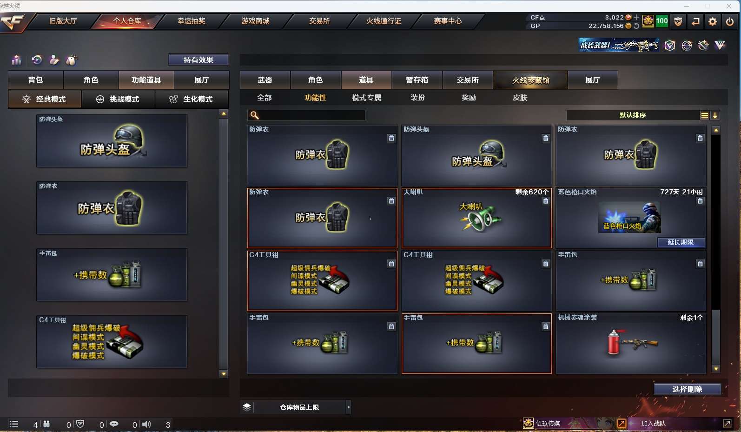Open chat bubble icon in status bar
The width and height of the screenshot is (741, 432).
(114, 424)
